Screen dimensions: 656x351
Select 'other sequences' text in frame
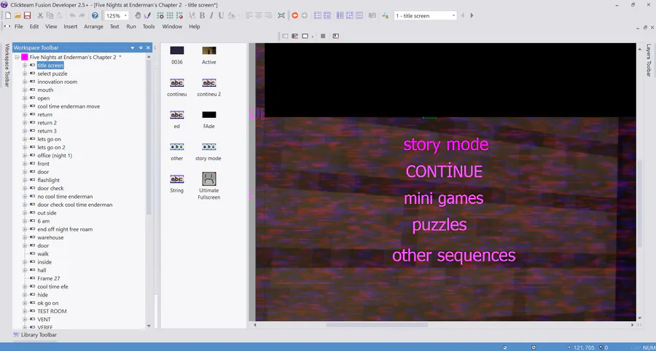pos(453,256)
